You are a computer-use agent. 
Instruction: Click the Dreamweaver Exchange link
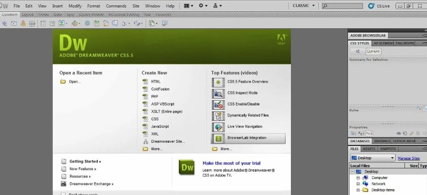pyautogui.click(x=91, y=184)
